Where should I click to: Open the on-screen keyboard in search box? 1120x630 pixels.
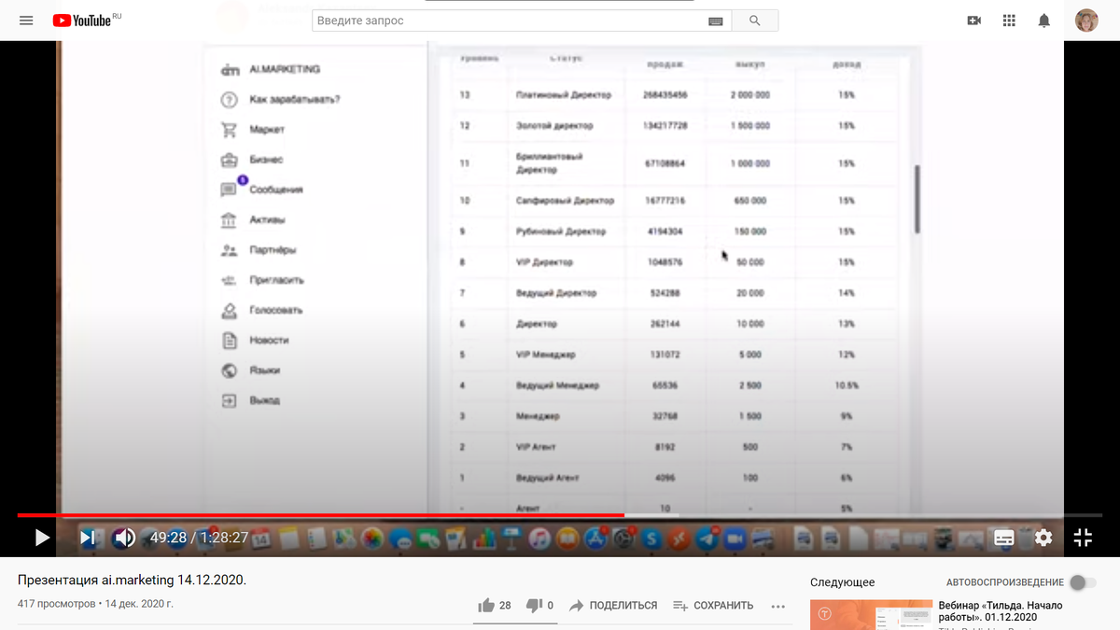[x=716, y=21]
